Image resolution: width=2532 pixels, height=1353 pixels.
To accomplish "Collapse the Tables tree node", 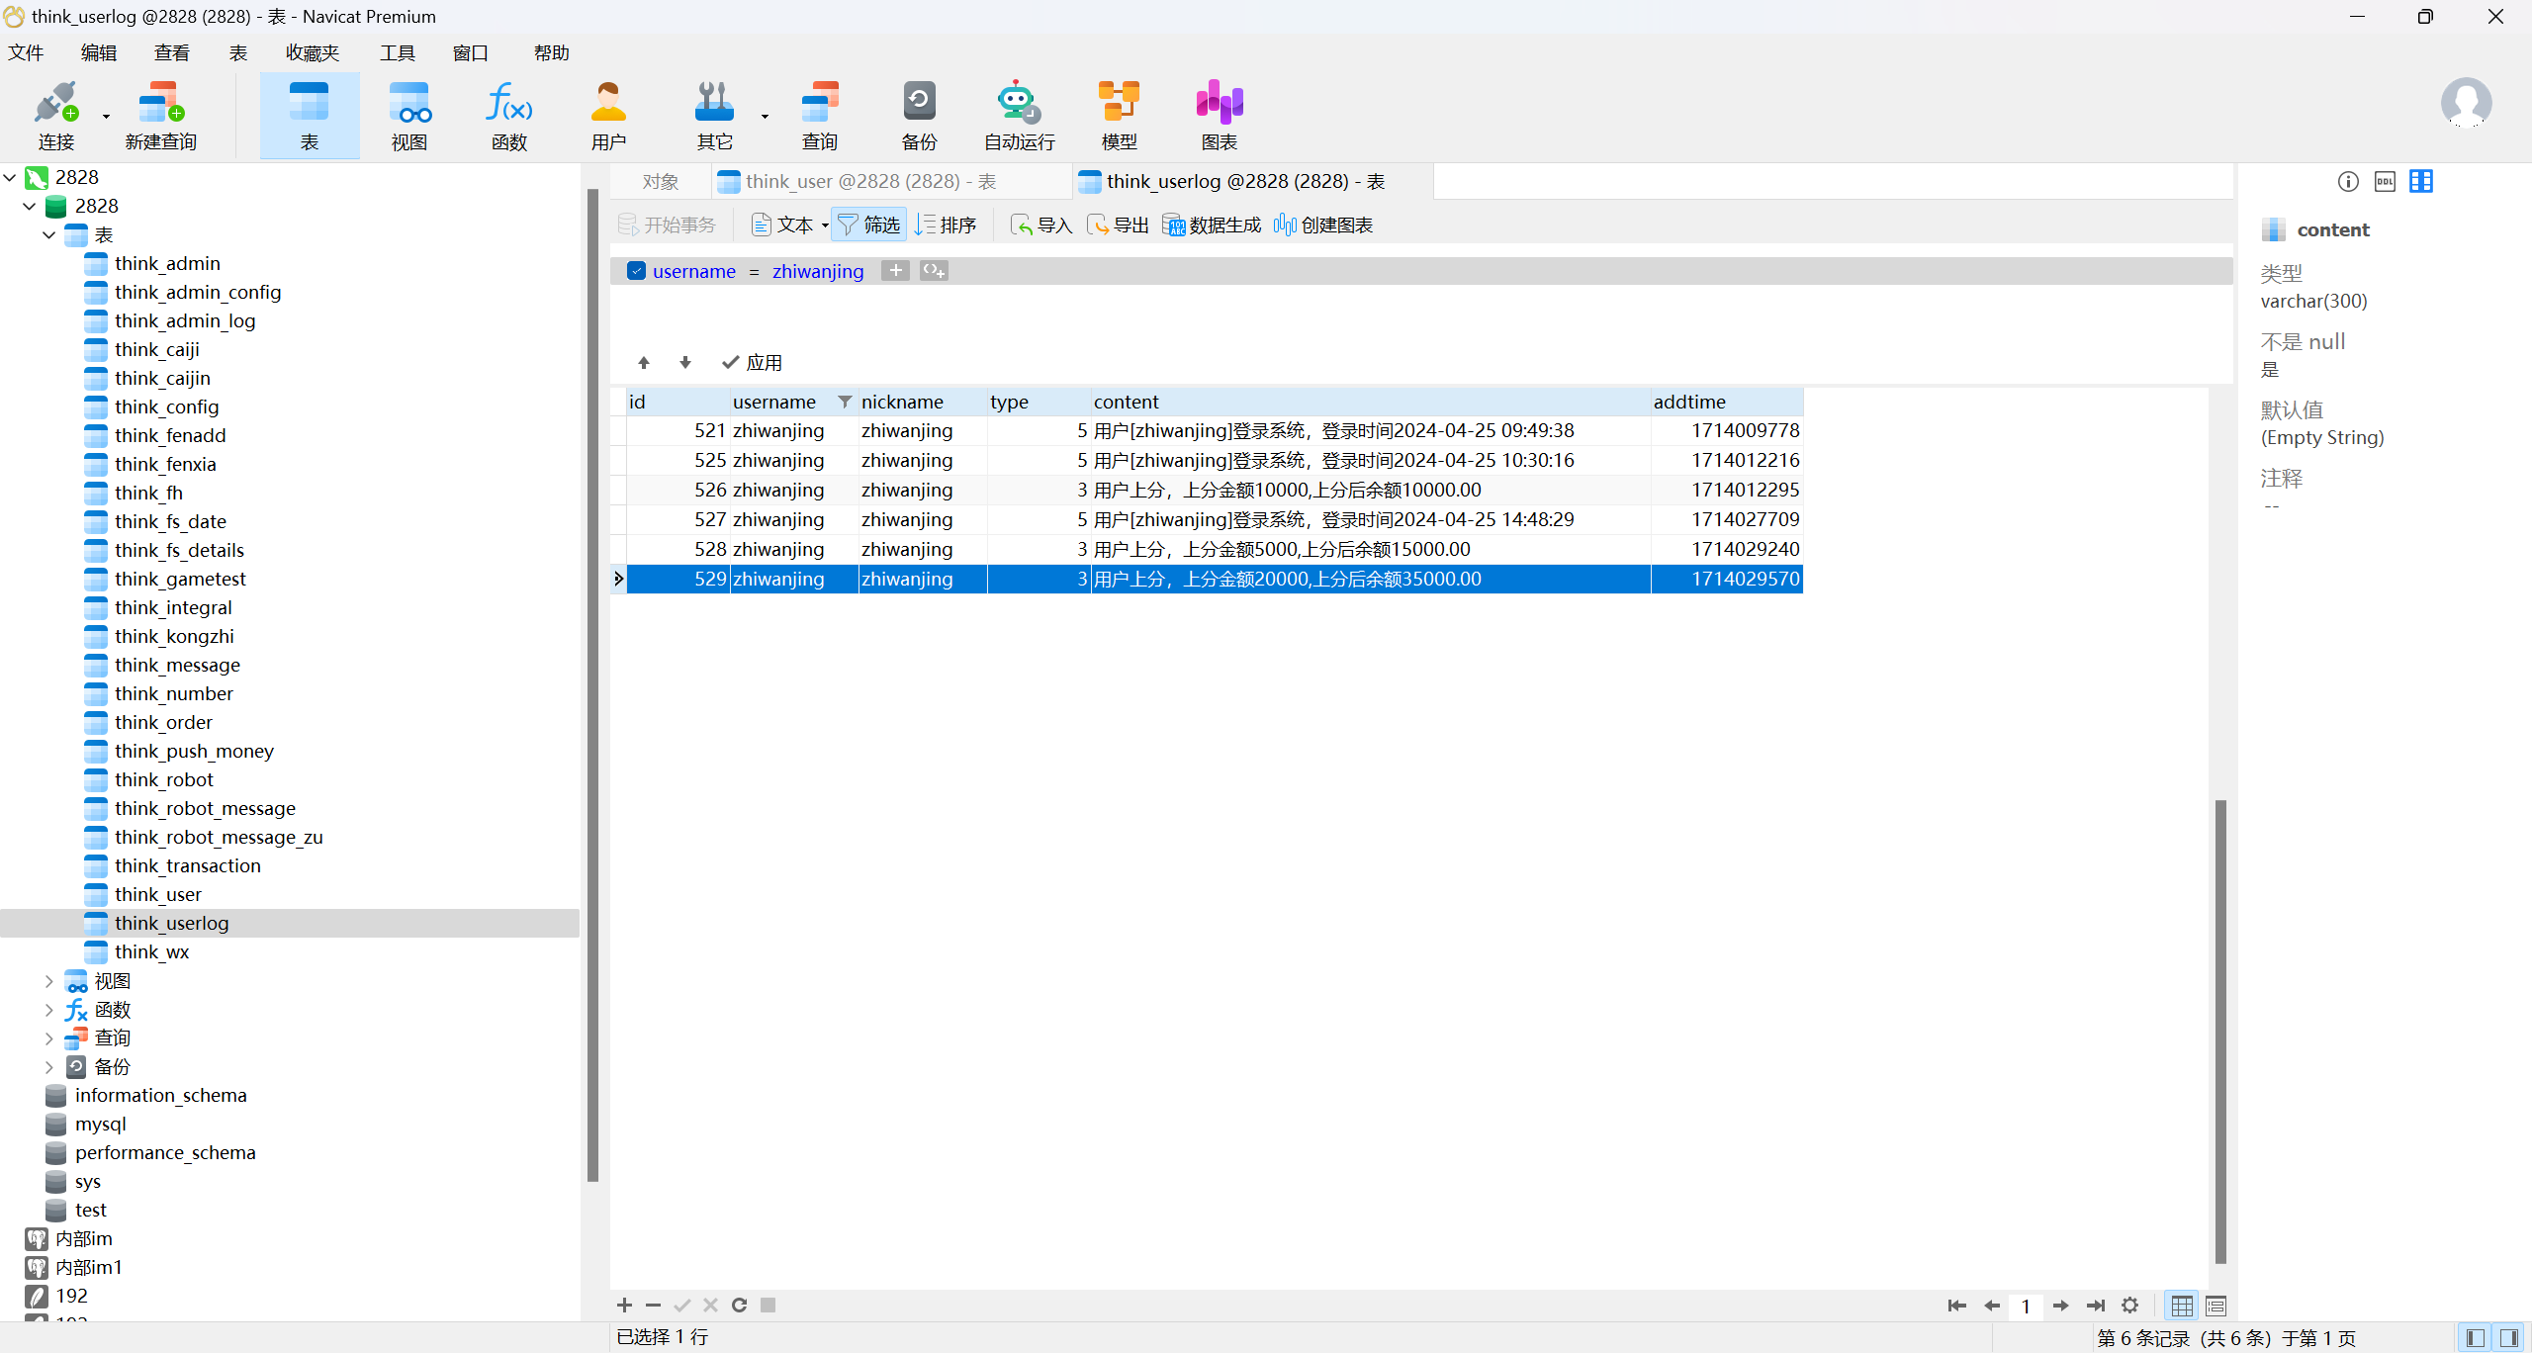I will (x=49, y=235).
